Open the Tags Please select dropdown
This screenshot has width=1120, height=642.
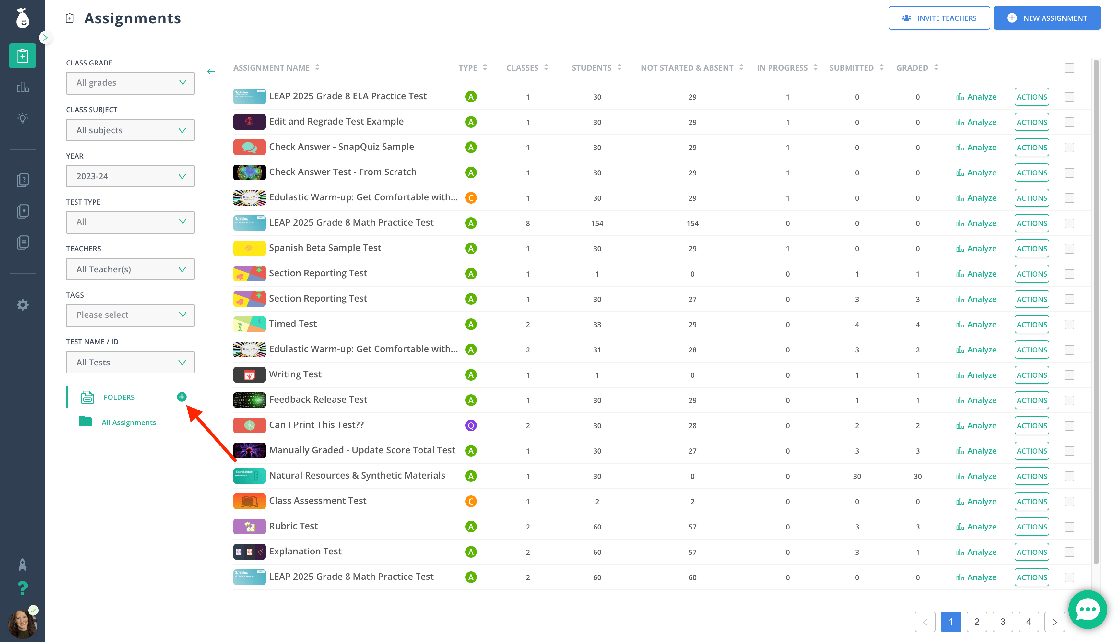(130, 315)
